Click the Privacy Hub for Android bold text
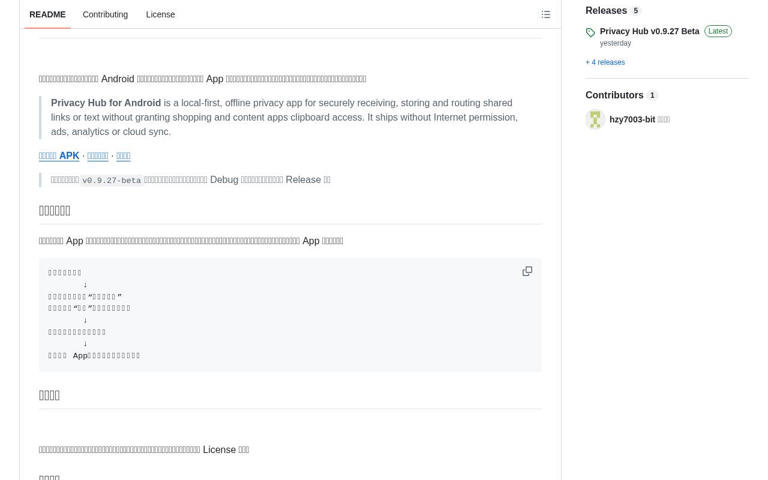Image resolution: width=768 pixels, height=480 pixels. click(x=106, y=103)
